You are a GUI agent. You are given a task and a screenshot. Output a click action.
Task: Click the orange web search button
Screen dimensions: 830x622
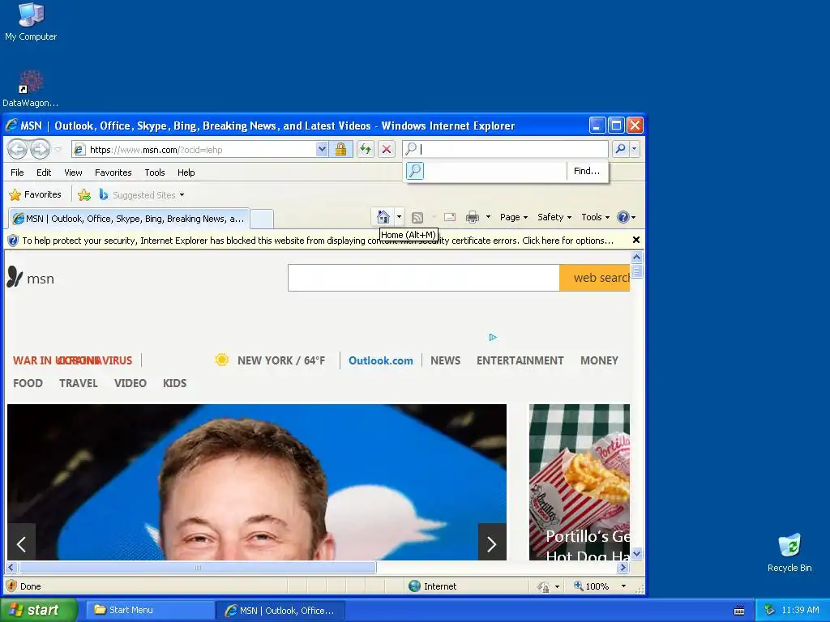coord(594,278)
